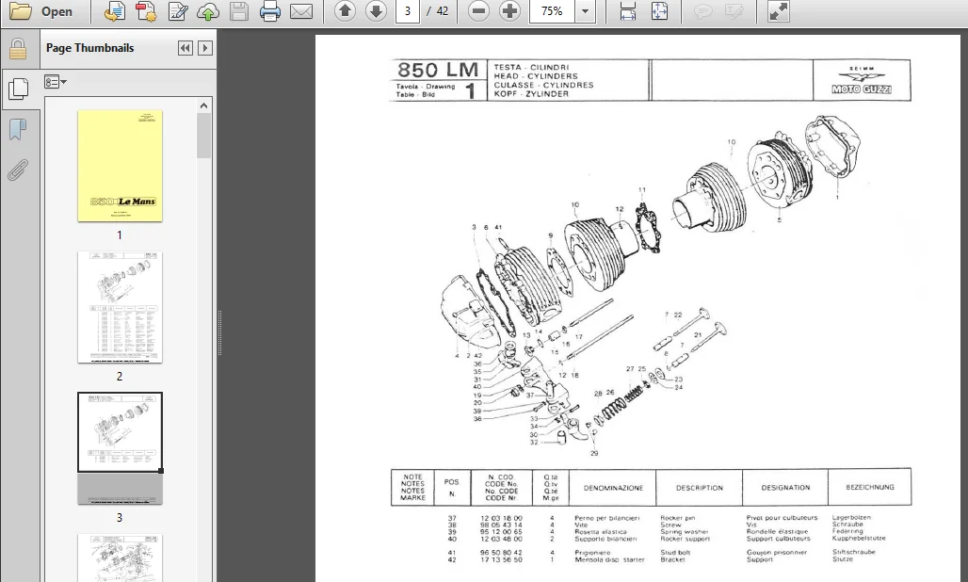Click the 'Pivot pour culbuteurs' text

[x=782, y=518]
